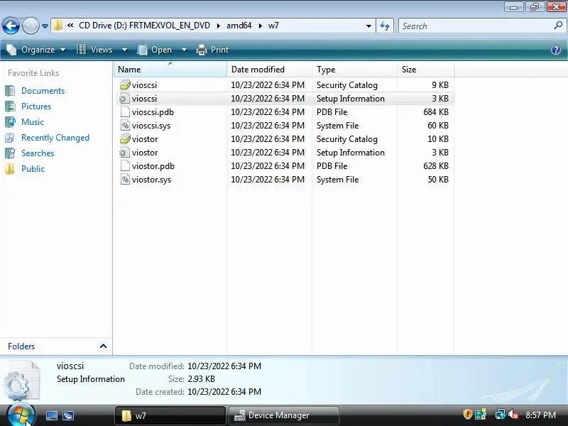This screenshot has height=426, width=568.
Task: Click System File type of viostor.sys
Action: [338, 180]
